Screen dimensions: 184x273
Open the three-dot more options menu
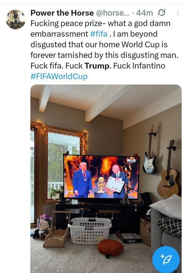[178, 13]
